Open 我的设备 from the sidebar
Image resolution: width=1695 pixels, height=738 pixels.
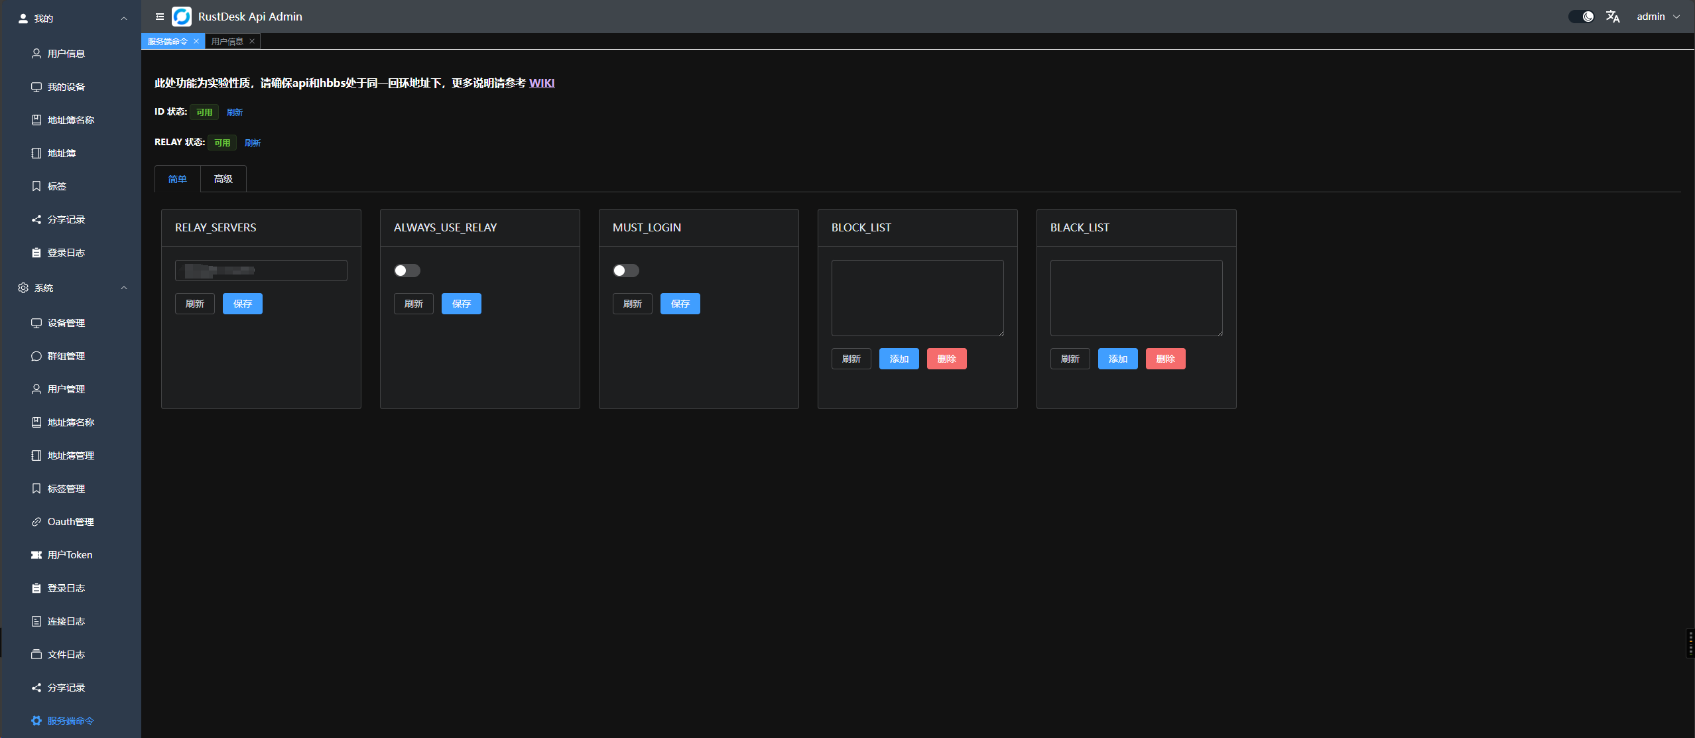[x=66, y=86]
